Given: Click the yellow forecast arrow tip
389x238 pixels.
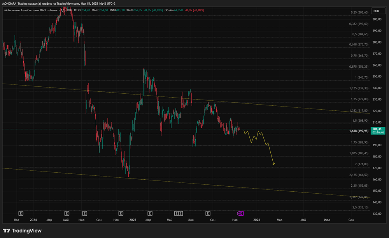Looking at the screenshot, I should click(274, 165).
